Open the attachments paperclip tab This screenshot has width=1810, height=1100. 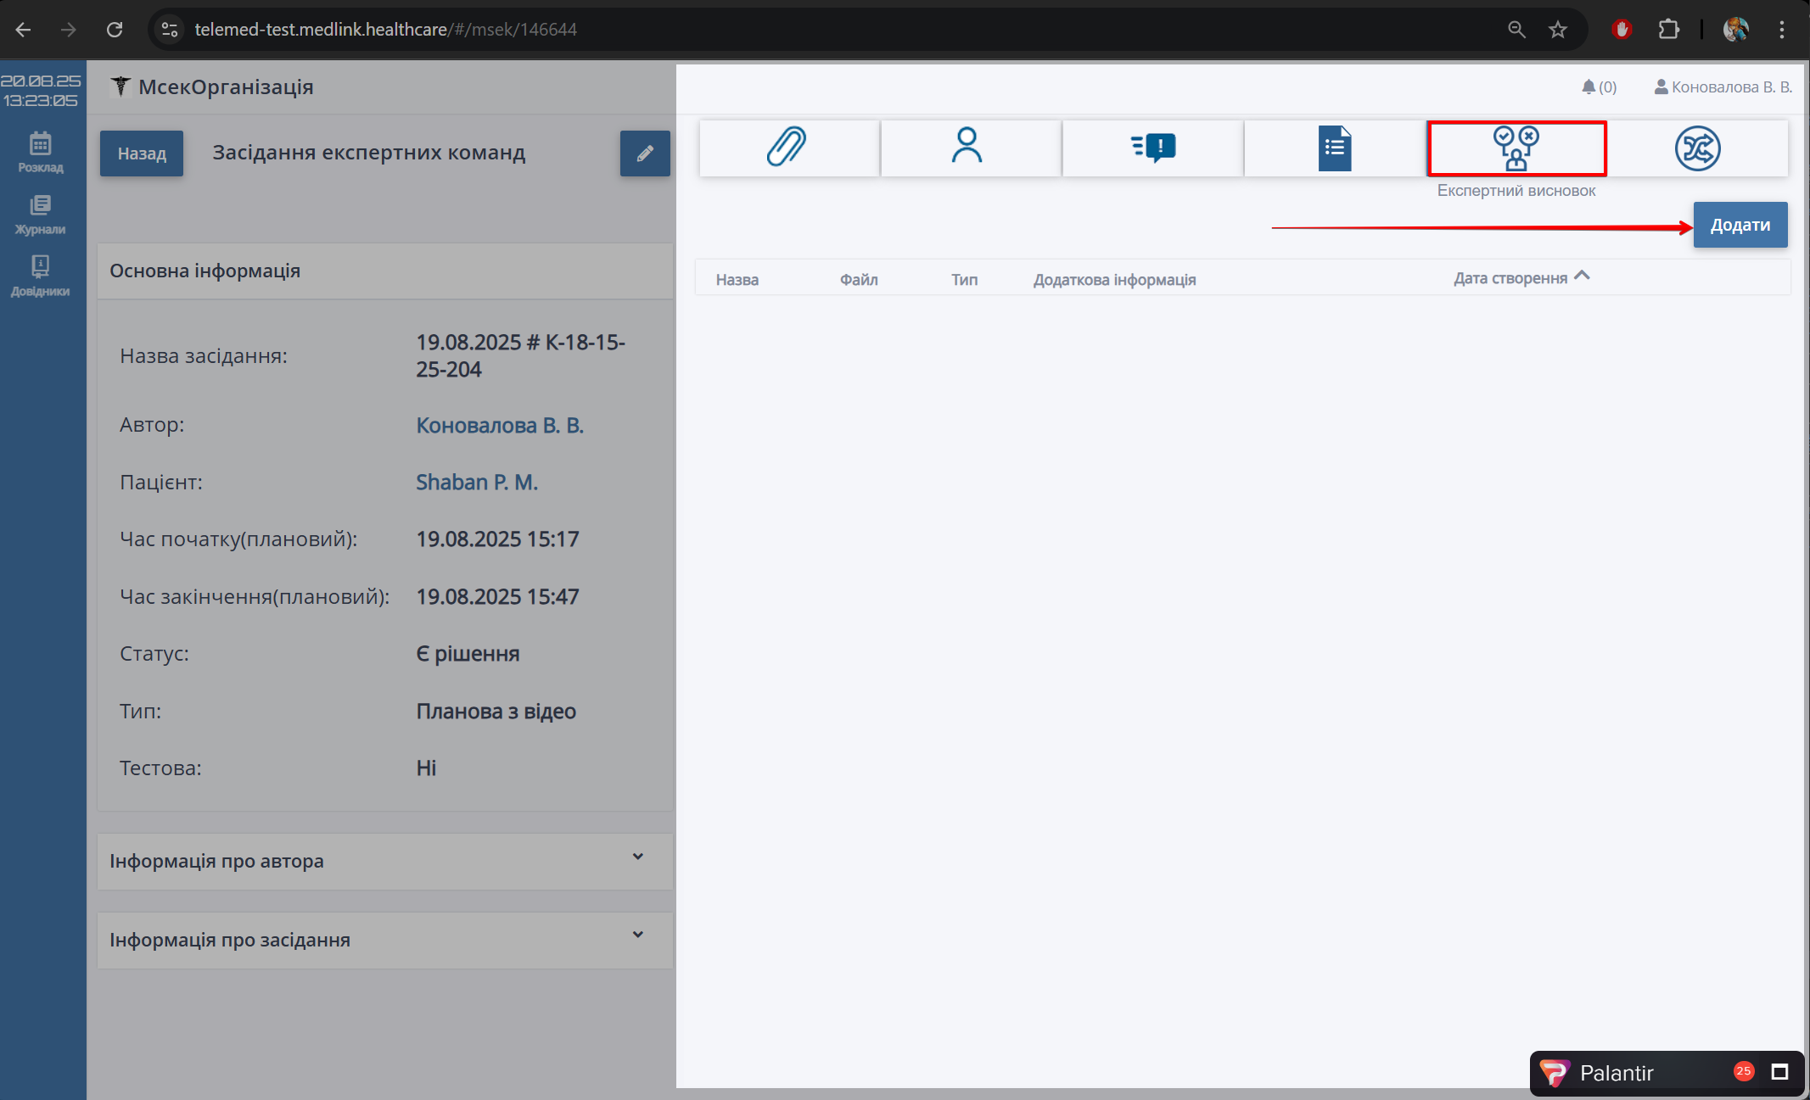(x=788, y=148)
